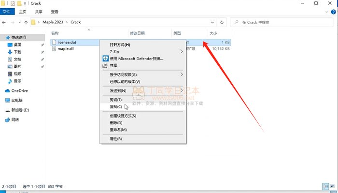Select the license.dat file
The height and width of the screenshot is (193, 338).
pyautogui.click(x=67, y=42)
